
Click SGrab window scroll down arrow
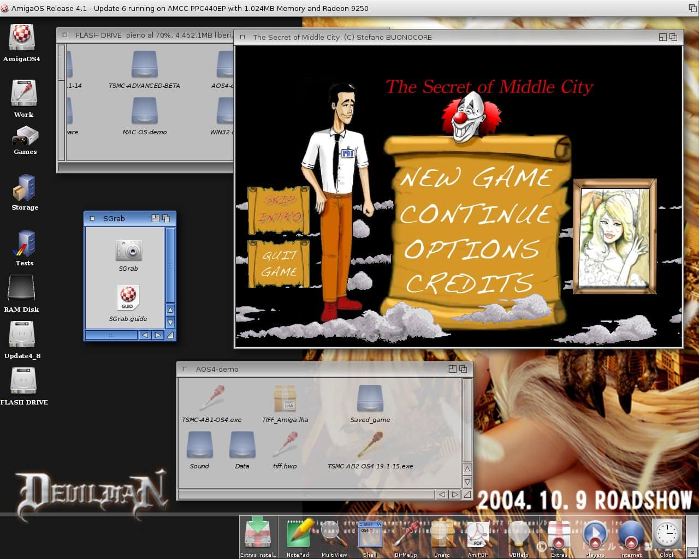170,323
